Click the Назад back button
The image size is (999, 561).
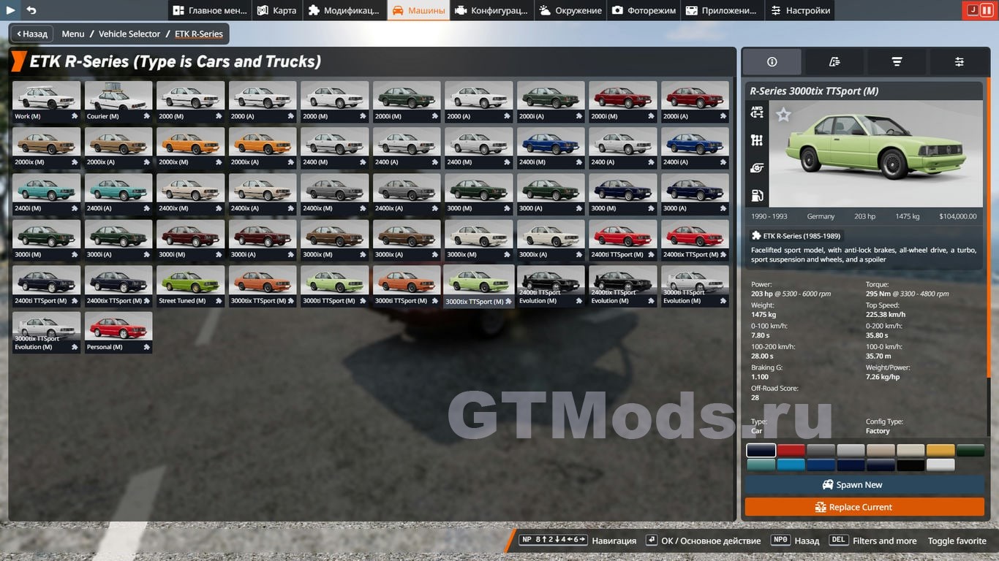click(x=31, y=34)
